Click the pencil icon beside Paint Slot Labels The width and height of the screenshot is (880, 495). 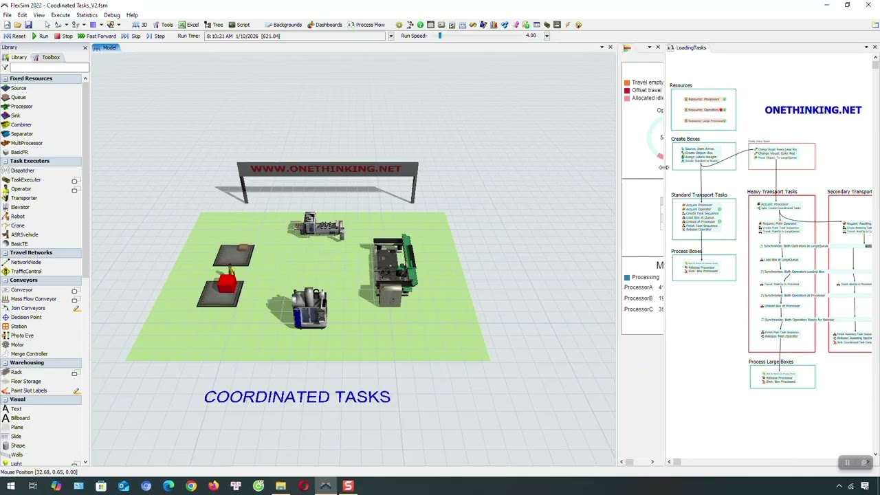(x=76, y=390)
